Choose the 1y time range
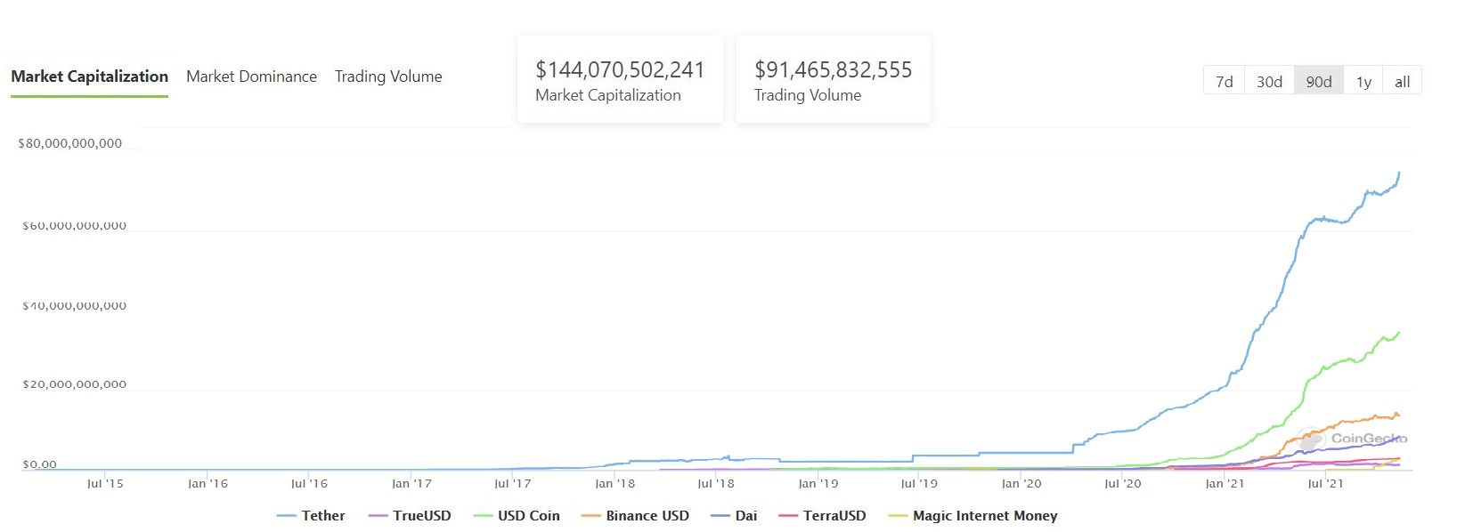 pyautogui.click(x=1363, y=81)
